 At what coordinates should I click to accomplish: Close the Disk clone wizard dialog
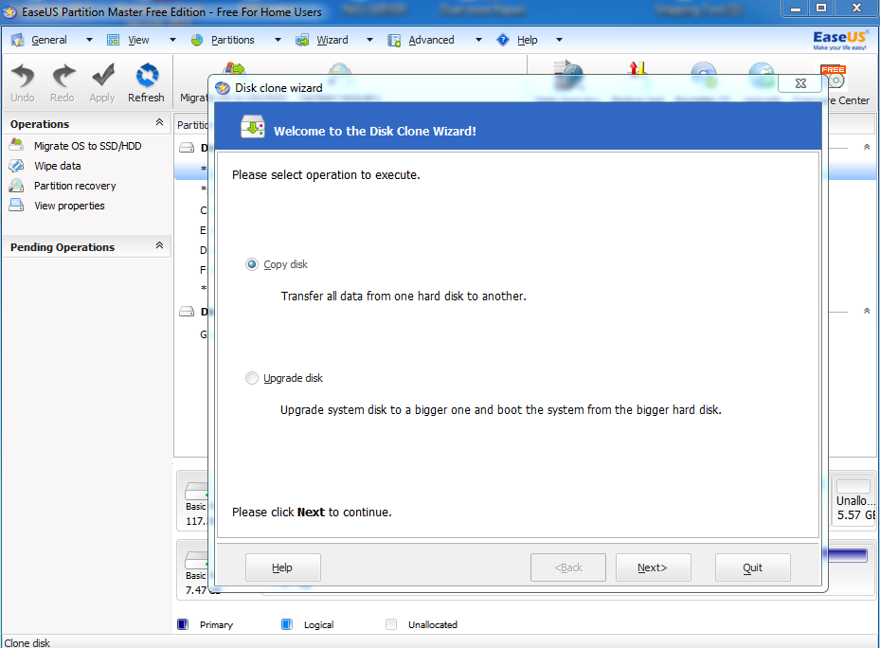800,83
